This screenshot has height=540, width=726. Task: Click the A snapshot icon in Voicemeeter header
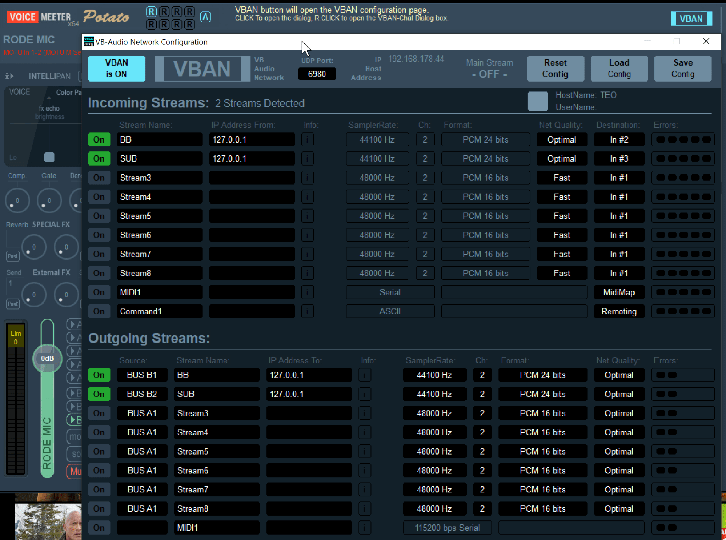click(x=205, y=17)
